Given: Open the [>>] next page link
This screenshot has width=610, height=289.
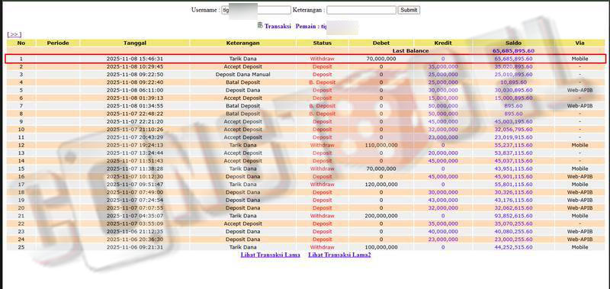Looking at the screenshot, I should click(x=14, y=34).
